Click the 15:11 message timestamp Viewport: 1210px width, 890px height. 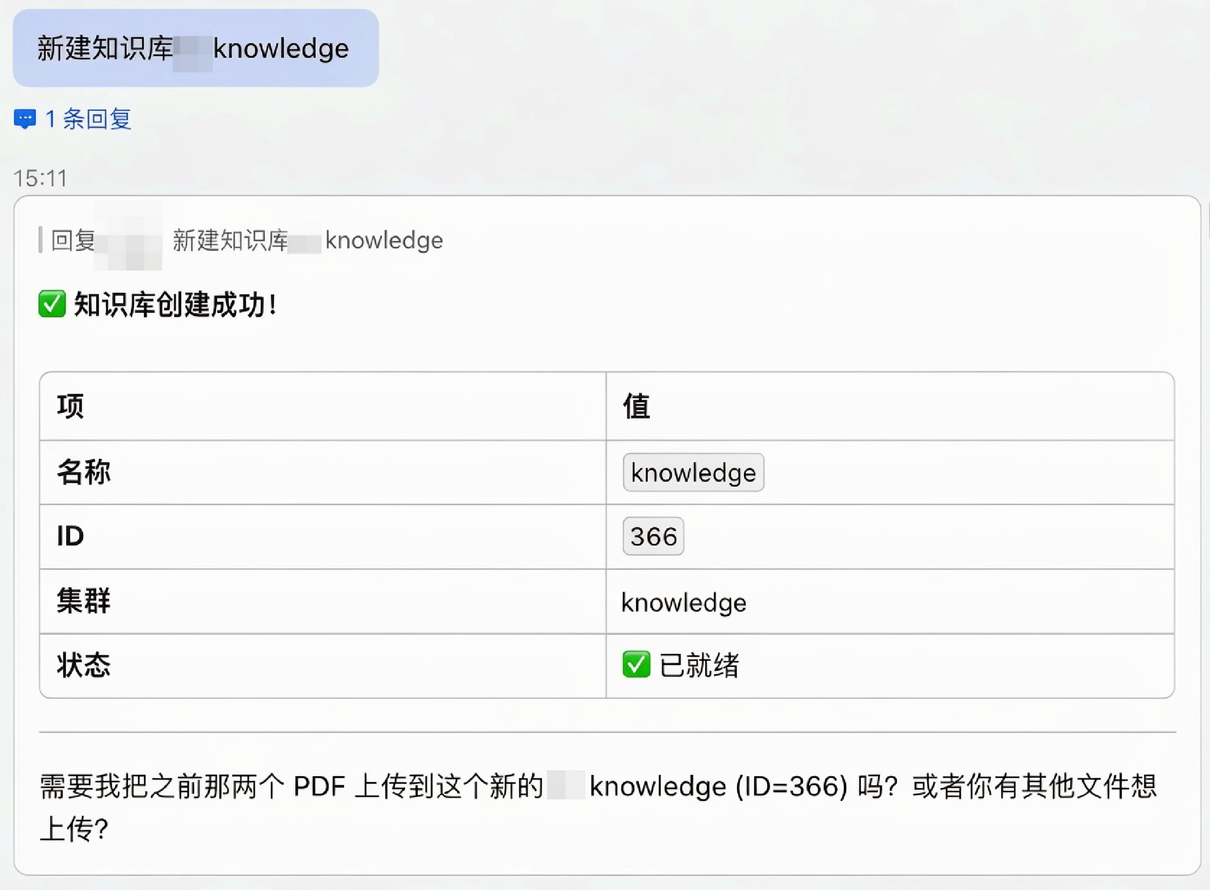(40, 178)
